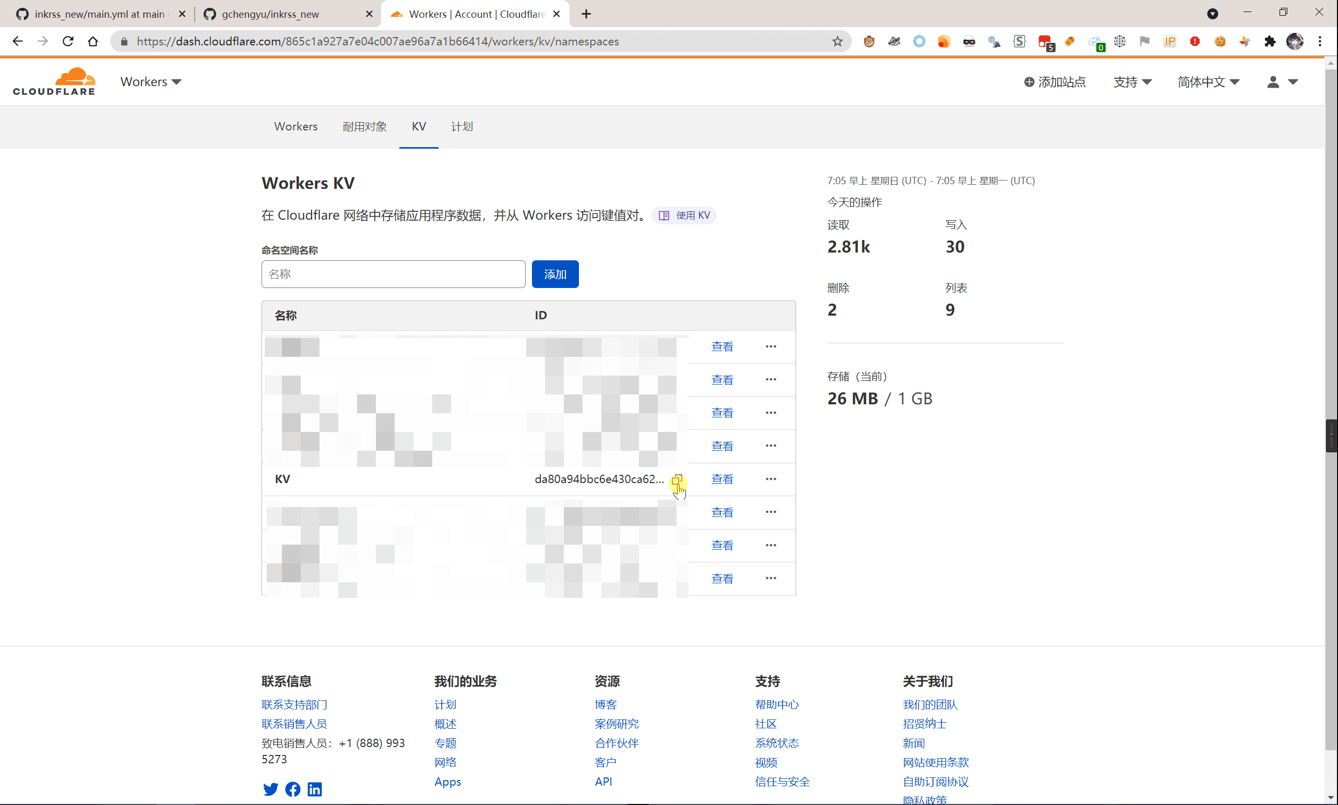This screenshot has height=805, width=1338.
Task: Bookmark this page with star icon
Action: tap(837, 41)
